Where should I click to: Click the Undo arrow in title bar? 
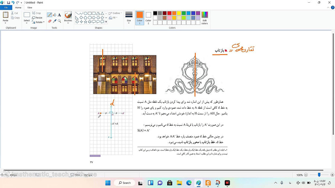tap(13, 3)
